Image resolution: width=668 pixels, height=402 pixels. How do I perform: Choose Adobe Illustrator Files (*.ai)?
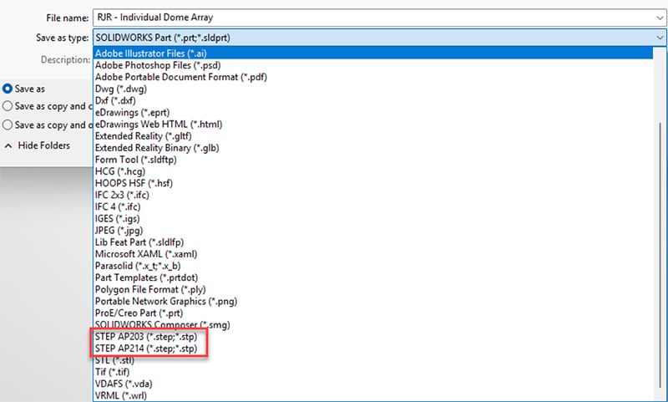pyautogui.click(x=372, y=53)
